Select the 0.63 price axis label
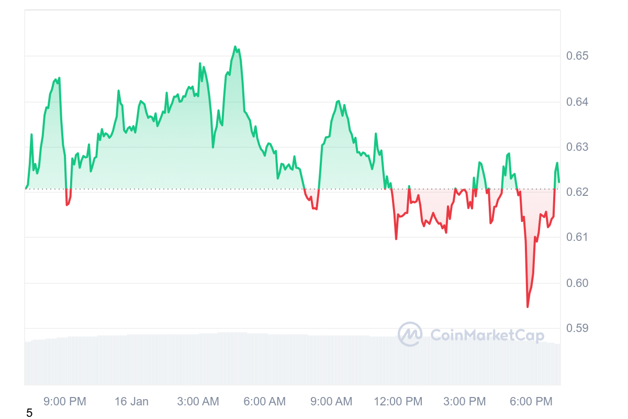The image size is (628, 419). [578, 147]
